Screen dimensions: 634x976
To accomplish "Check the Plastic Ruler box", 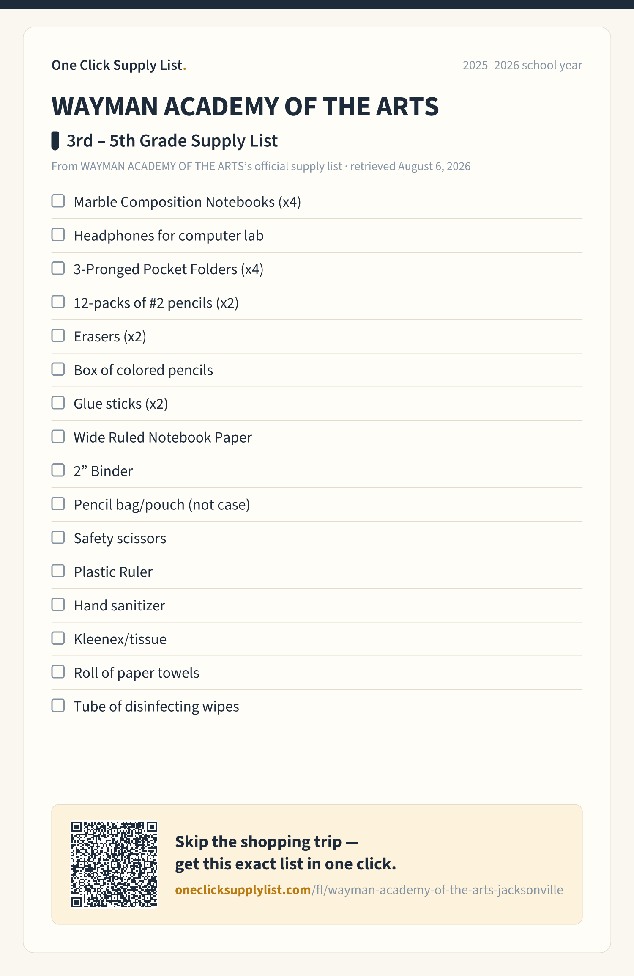I will coord(58,571).
